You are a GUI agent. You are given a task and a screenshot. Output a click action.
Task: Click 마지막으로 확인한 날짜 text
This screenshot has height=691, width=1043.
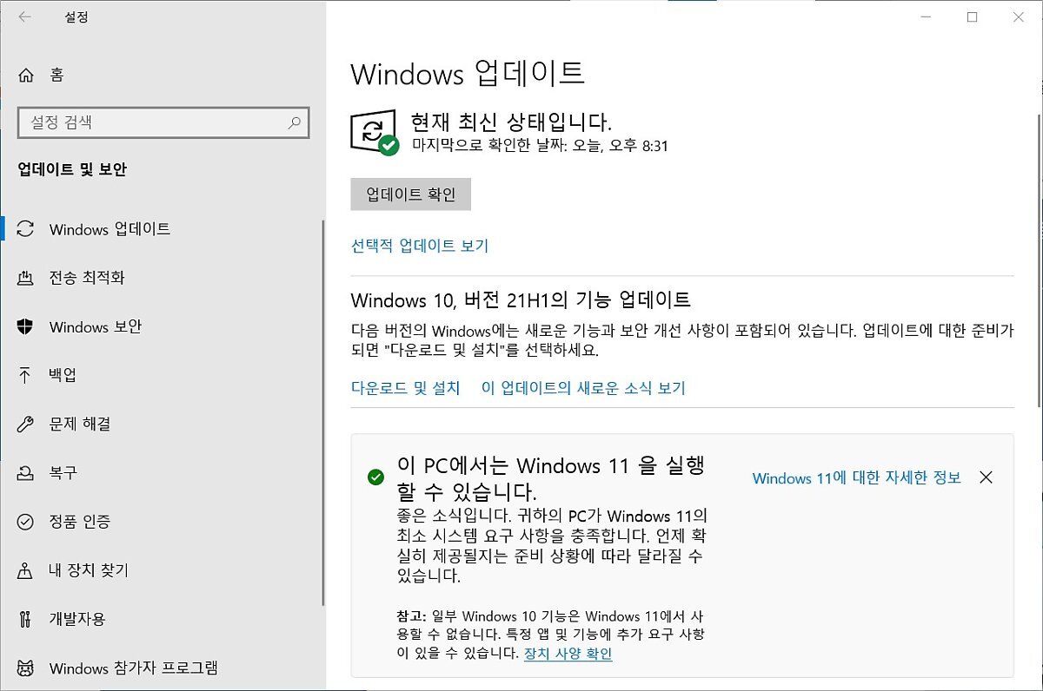click(540, 146)
